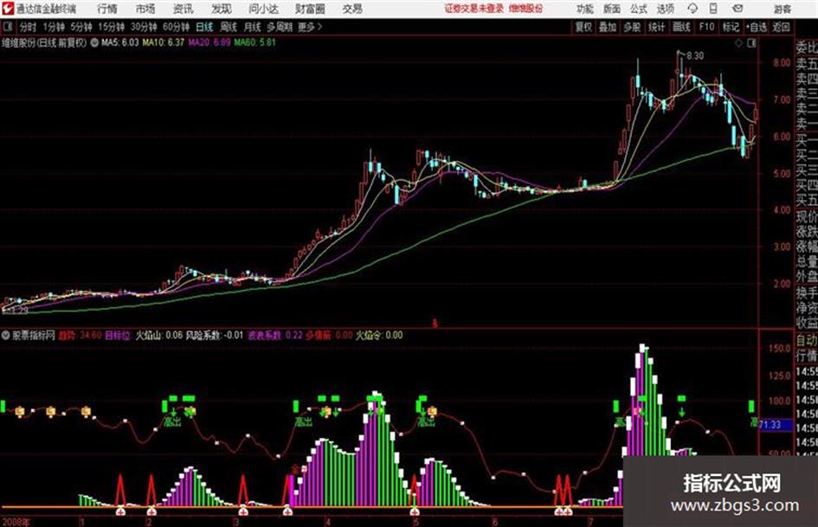Expand the main chart indicator dropdown beside 维维股份
The width and height of the screenshot is (818, 527).
pos(94,42)
